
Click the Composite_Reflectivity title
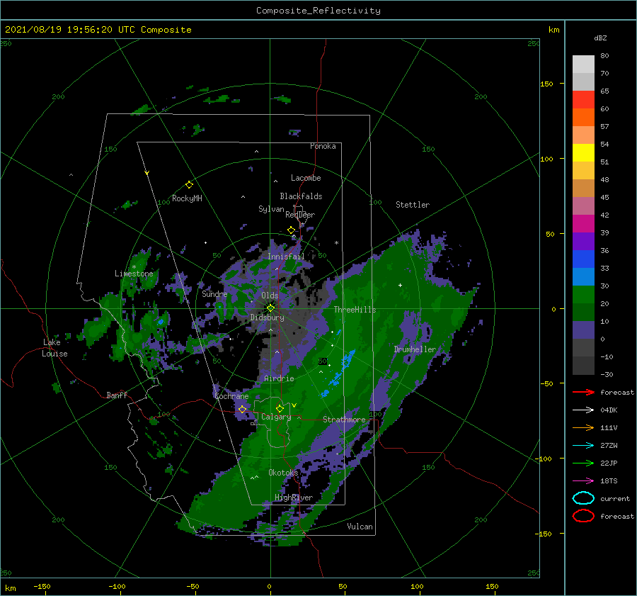[318, 11]
